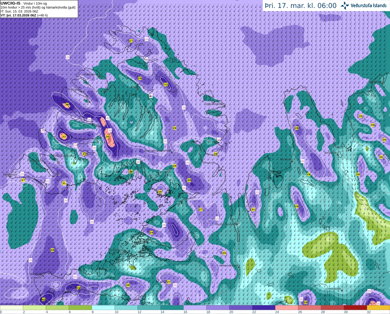Screen dimensions: 390x314
Task: Click the yellow 29 label above Stykkishólmur
Action: click(151, 232)
